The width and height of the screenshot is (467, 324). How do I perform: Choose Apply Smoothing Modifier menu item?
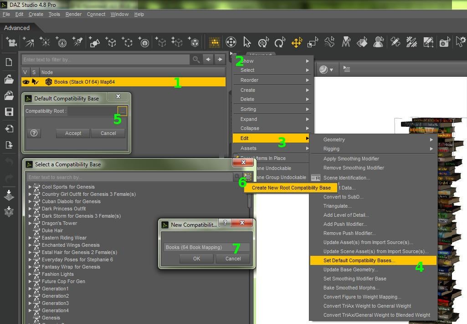(374, 159)
